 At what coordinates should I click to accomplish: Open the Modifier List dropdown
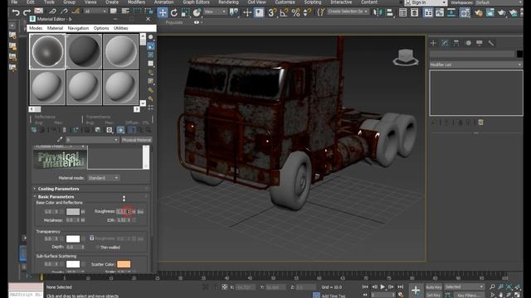(475, 65)
